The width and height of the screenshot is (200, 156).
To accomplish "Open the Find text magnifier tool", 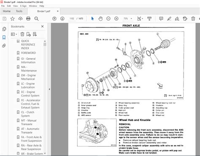I will click(36, 19).
